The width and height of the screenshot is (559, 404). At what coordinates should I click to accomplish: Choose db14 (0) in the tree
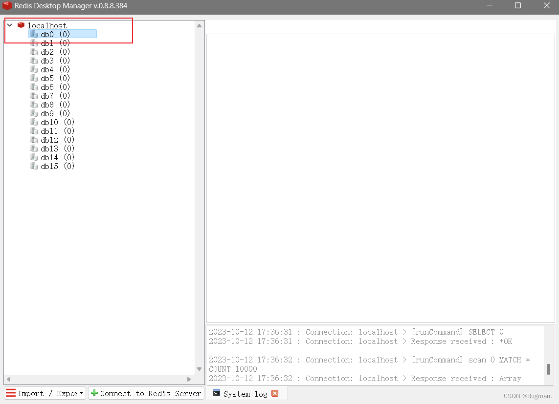click(x=57, y=157)
